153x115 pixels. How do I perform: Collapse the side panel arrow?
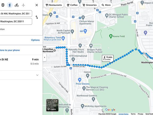click(x=45, y=57)
